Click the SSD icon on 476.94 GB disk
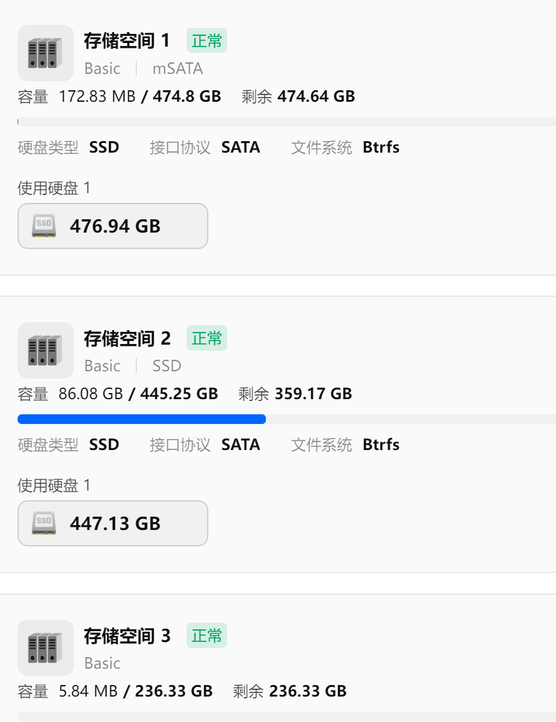This screenshot has height=722, width=556. [44, 226]
